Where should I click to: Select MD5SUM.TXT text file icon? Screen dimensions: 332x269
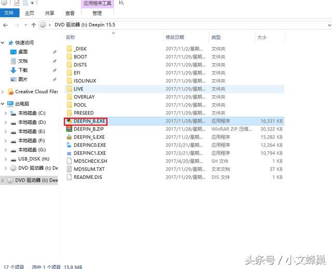point(69,169)
